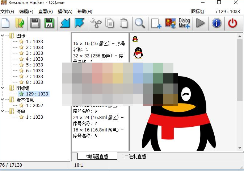Click the text '16 × 16 (16 颜色) − 序号'

coord(99,43)
